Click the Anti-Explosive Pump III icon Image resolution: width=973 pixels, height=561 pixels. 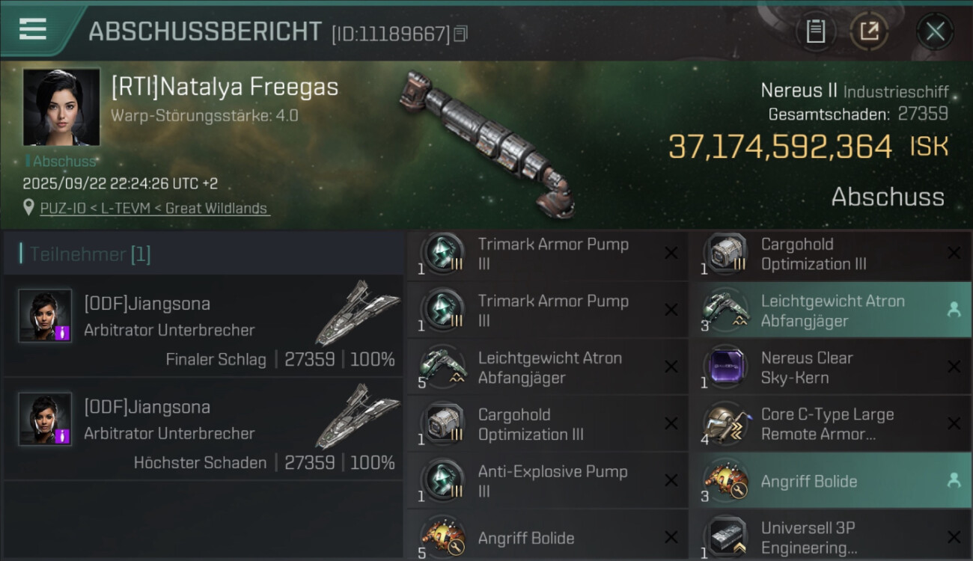tap(442, 481)
